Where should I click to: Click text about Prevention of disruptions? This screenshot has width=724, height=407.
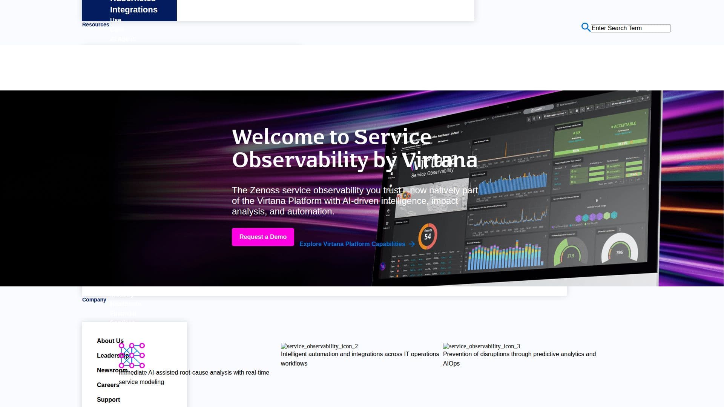519,359
